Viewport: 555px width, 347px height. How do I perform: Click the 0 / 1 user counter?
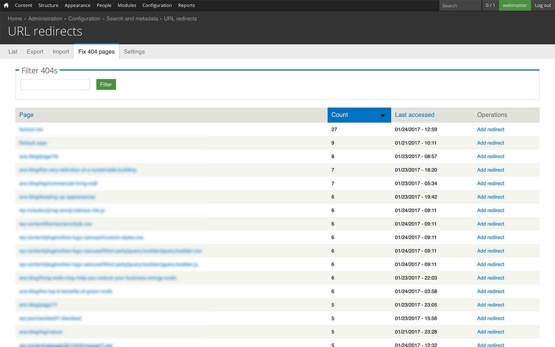(490, 5)
